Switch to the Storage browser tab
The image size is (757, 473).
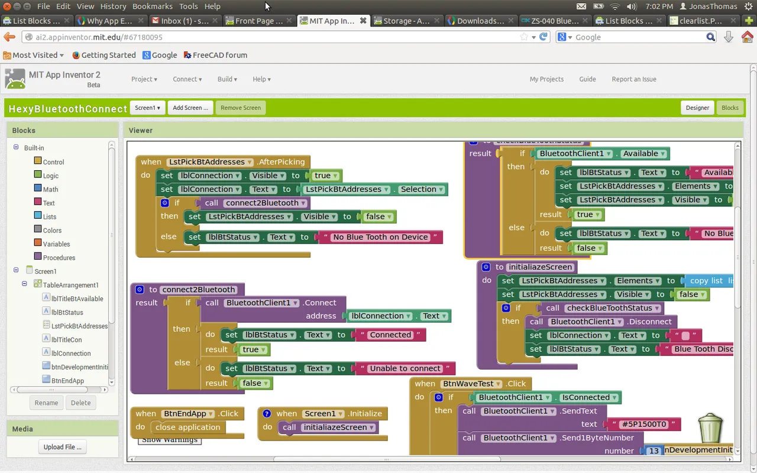tap(407, 21)
